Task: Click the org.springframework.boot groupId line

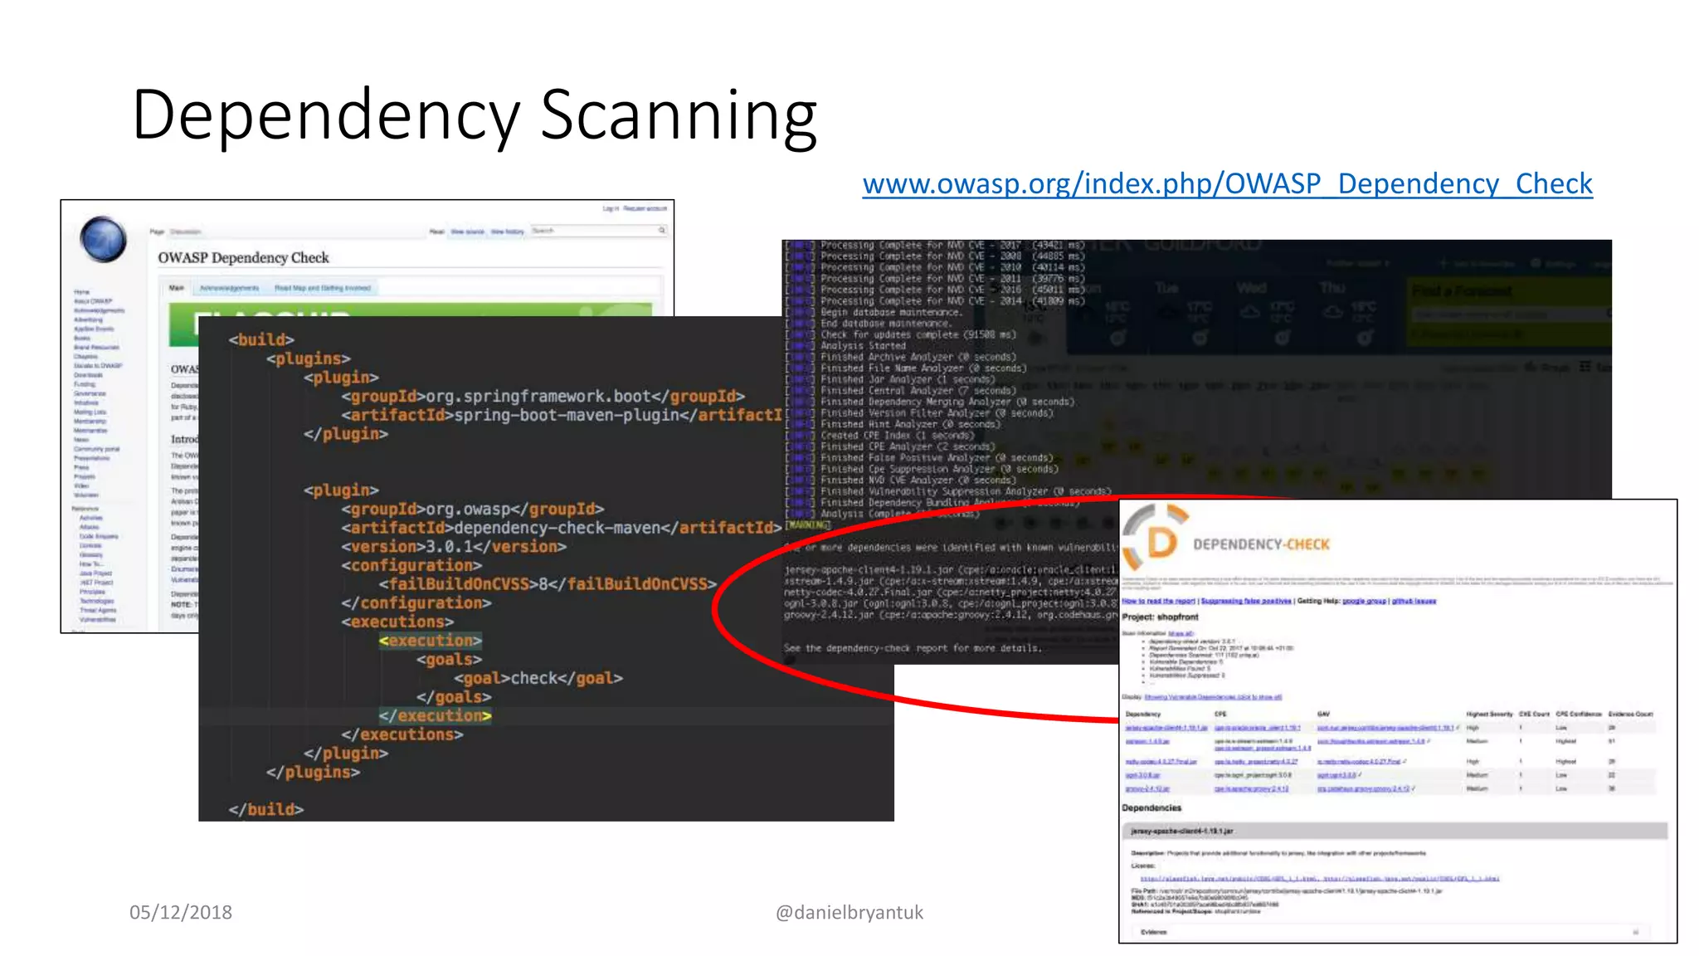Action: click(x=543, y=396)
